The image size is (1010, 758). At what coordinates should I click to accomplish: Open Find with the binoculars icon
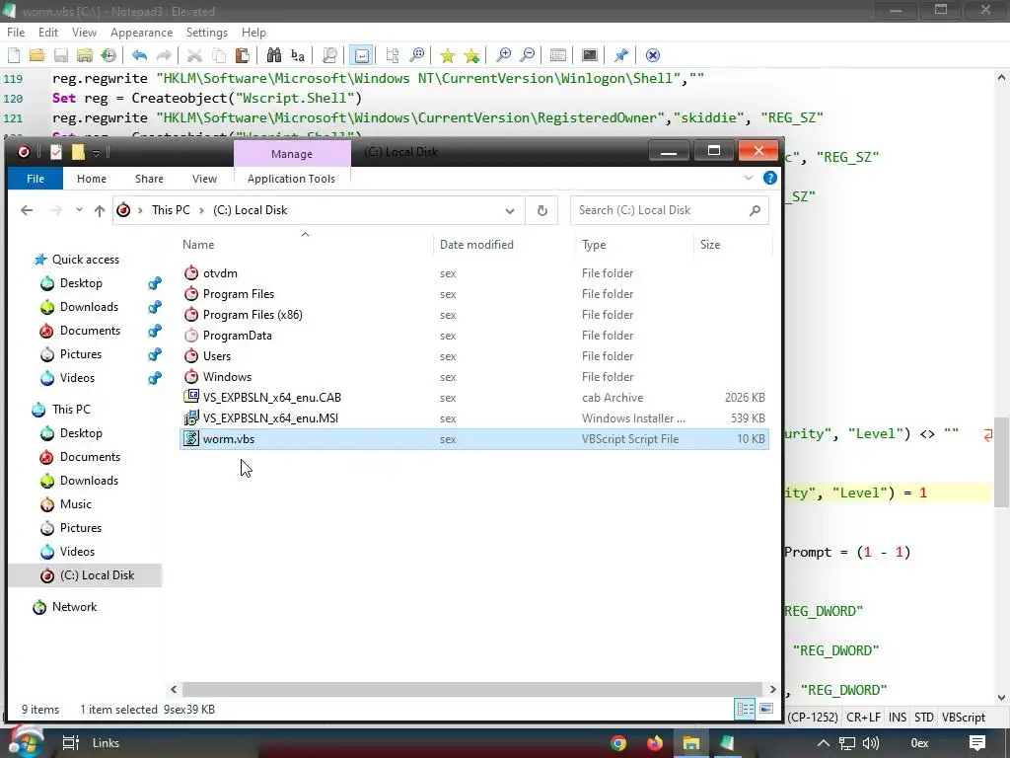click(x=274, y=55)
